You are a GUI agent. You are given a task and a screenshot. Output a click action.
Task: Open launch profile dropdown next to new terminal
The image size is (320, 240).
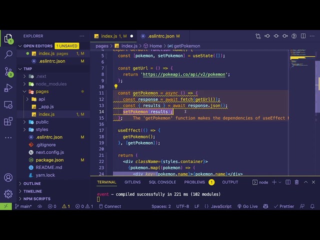[x=280, y=182]
